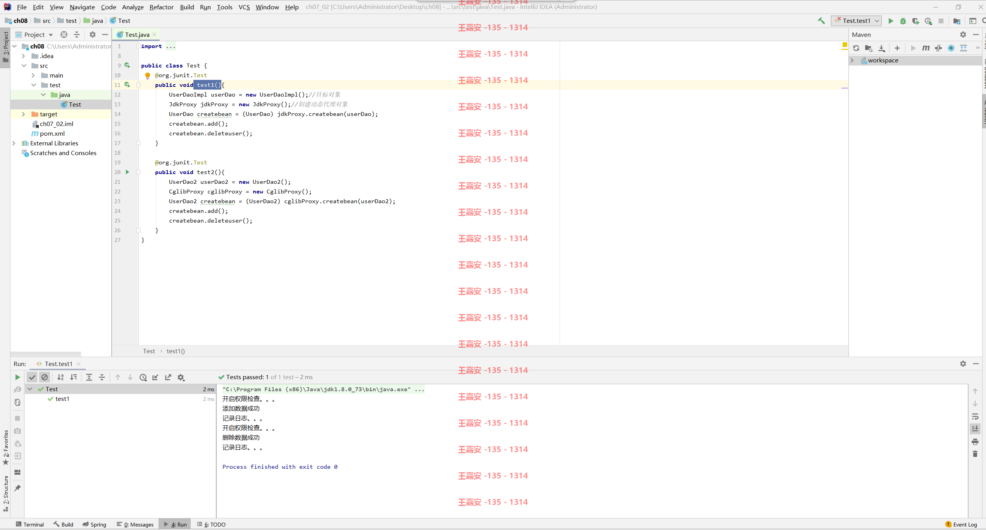Open the Terminal tool window
This screenshot has width=986, height=530.
click(x=30, y=524)
